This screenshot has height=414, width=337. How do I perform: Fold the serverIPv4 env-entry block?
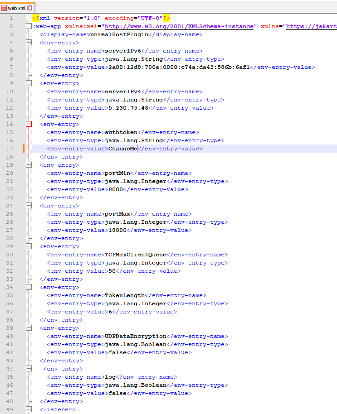pyautogui.click(x=29, y=83)
